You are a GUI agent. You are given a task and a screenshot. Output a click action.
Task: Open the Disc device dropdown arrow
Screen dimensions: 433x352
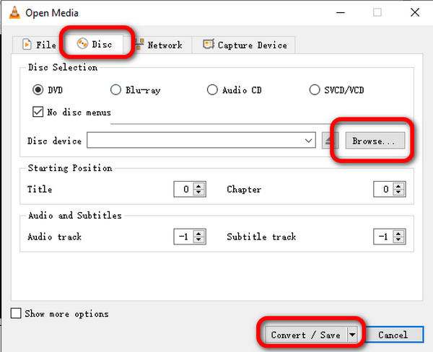tap(308, 141)
